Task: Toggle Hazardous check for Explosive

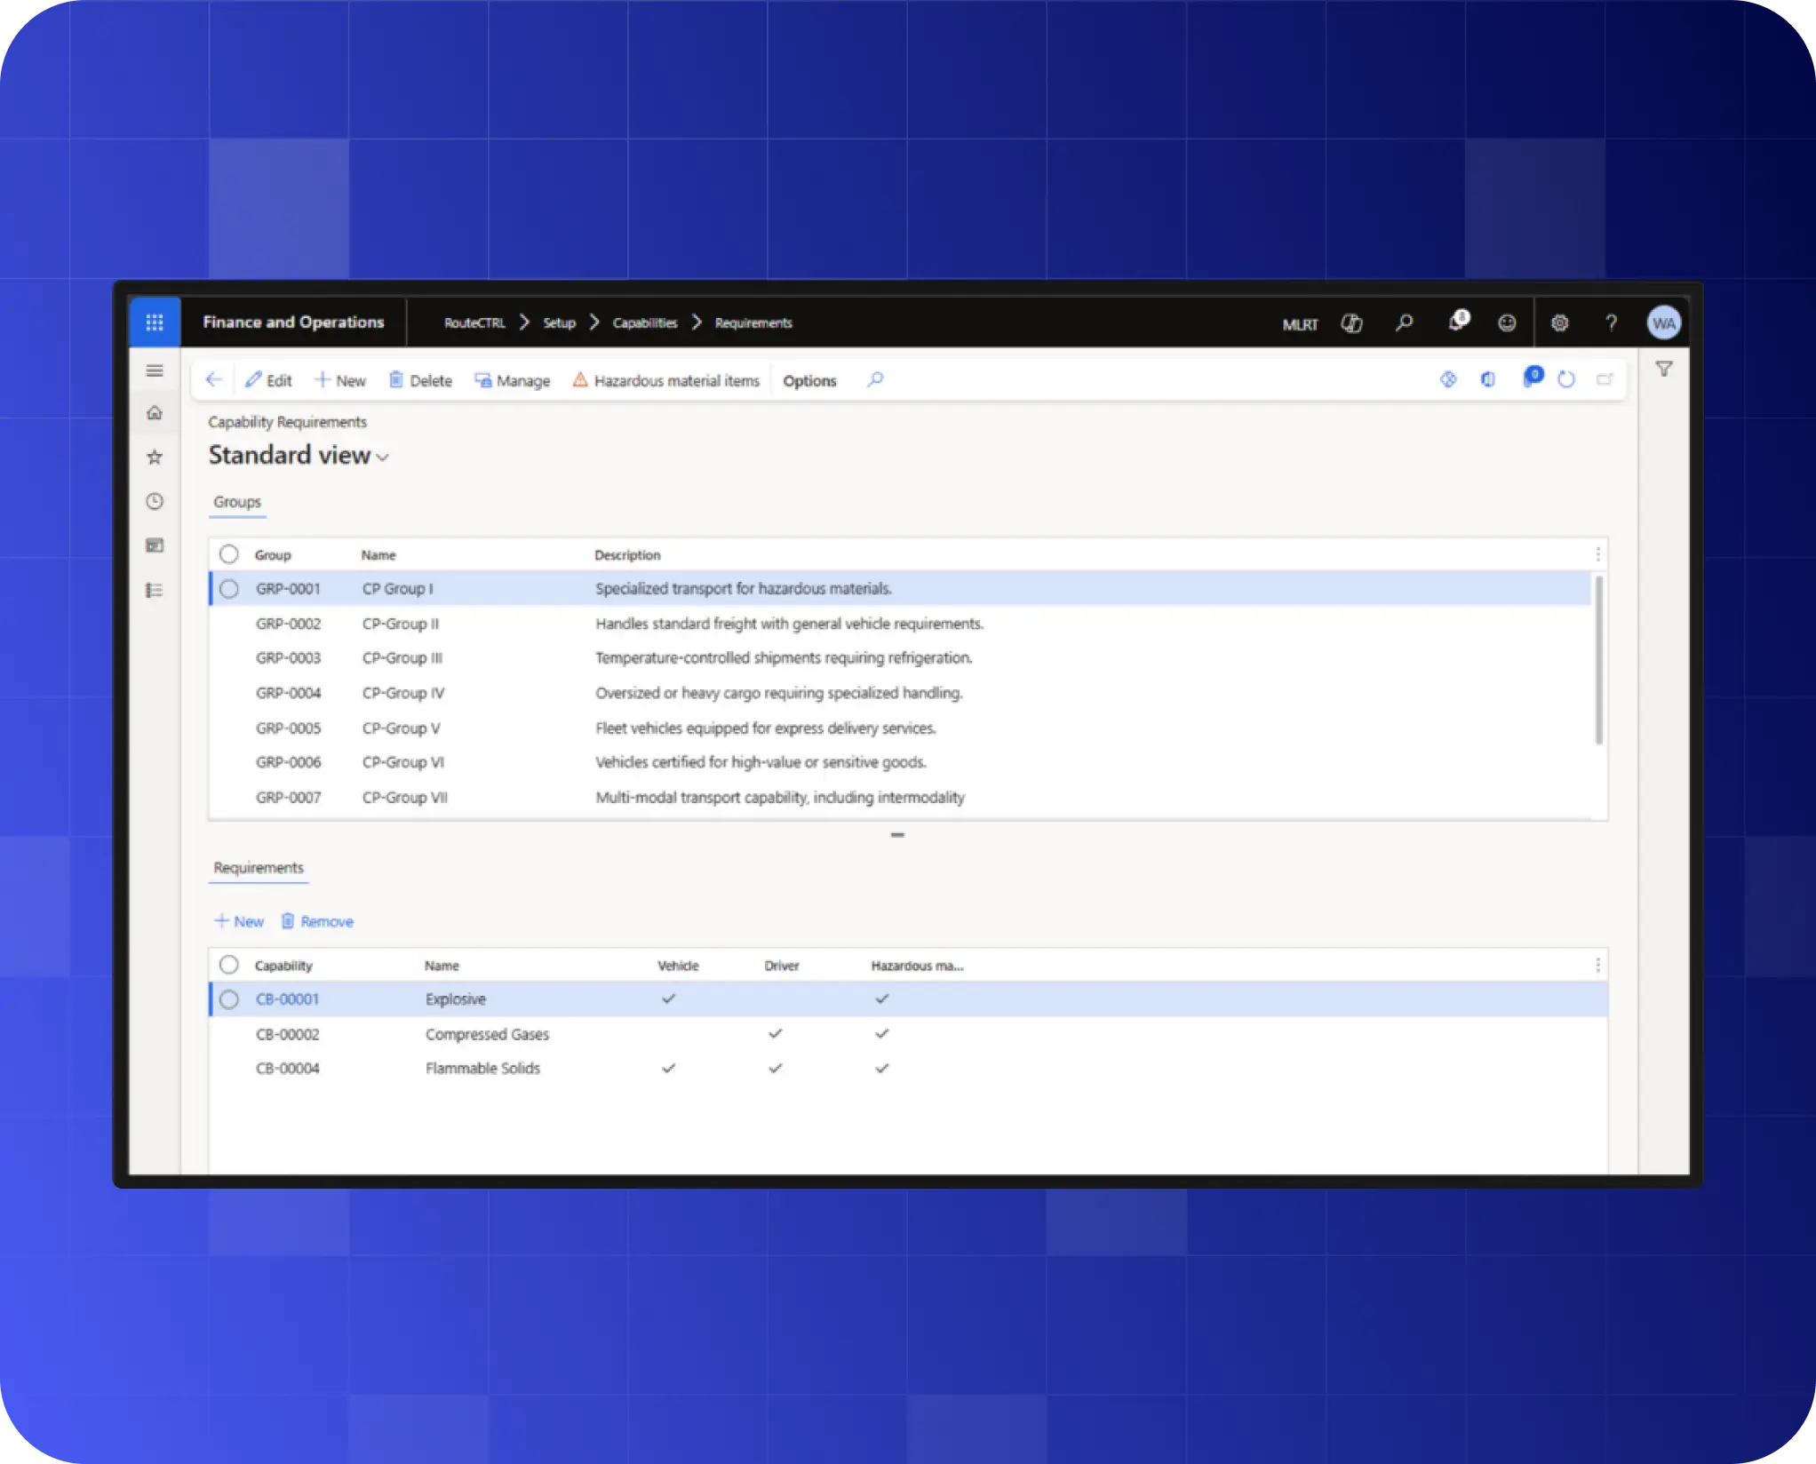Action: click(x=881, y=999)
